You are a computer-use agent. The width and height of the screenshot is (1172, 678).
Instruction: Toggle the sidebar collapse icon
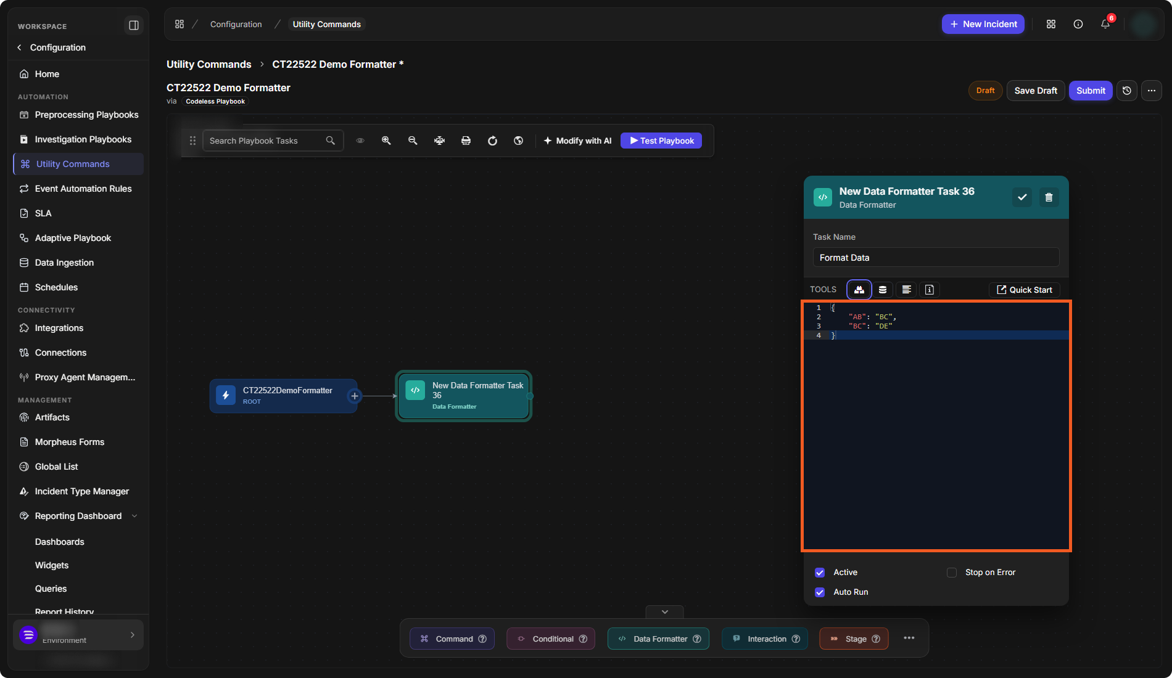133,25
